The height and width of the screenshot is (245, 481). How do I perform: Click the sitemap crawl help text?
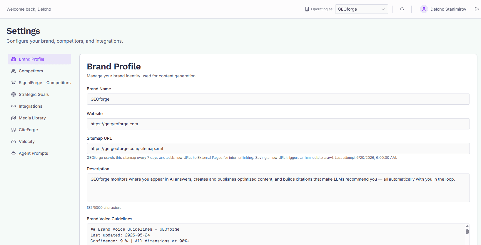click(x=242, y=158)
